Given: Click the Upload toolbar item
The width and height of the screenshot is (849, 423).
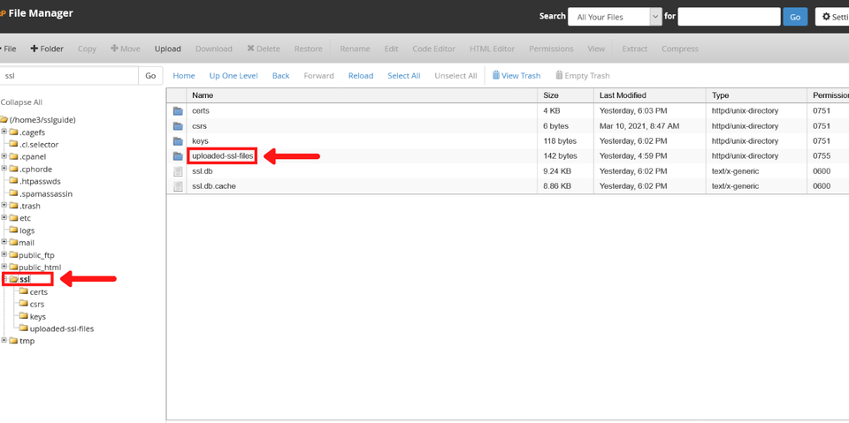Looking at the screenshot, I should (167, 49).
